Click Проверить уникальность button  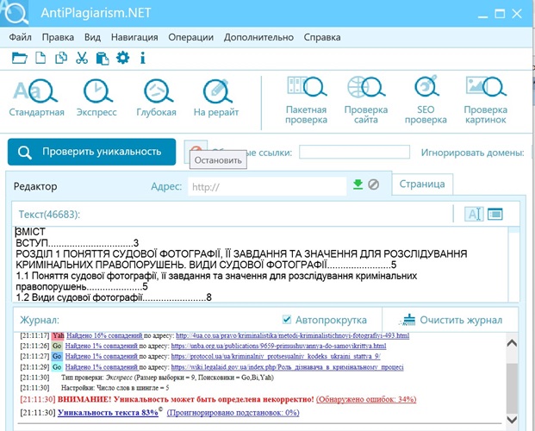[x=92, y=152]
